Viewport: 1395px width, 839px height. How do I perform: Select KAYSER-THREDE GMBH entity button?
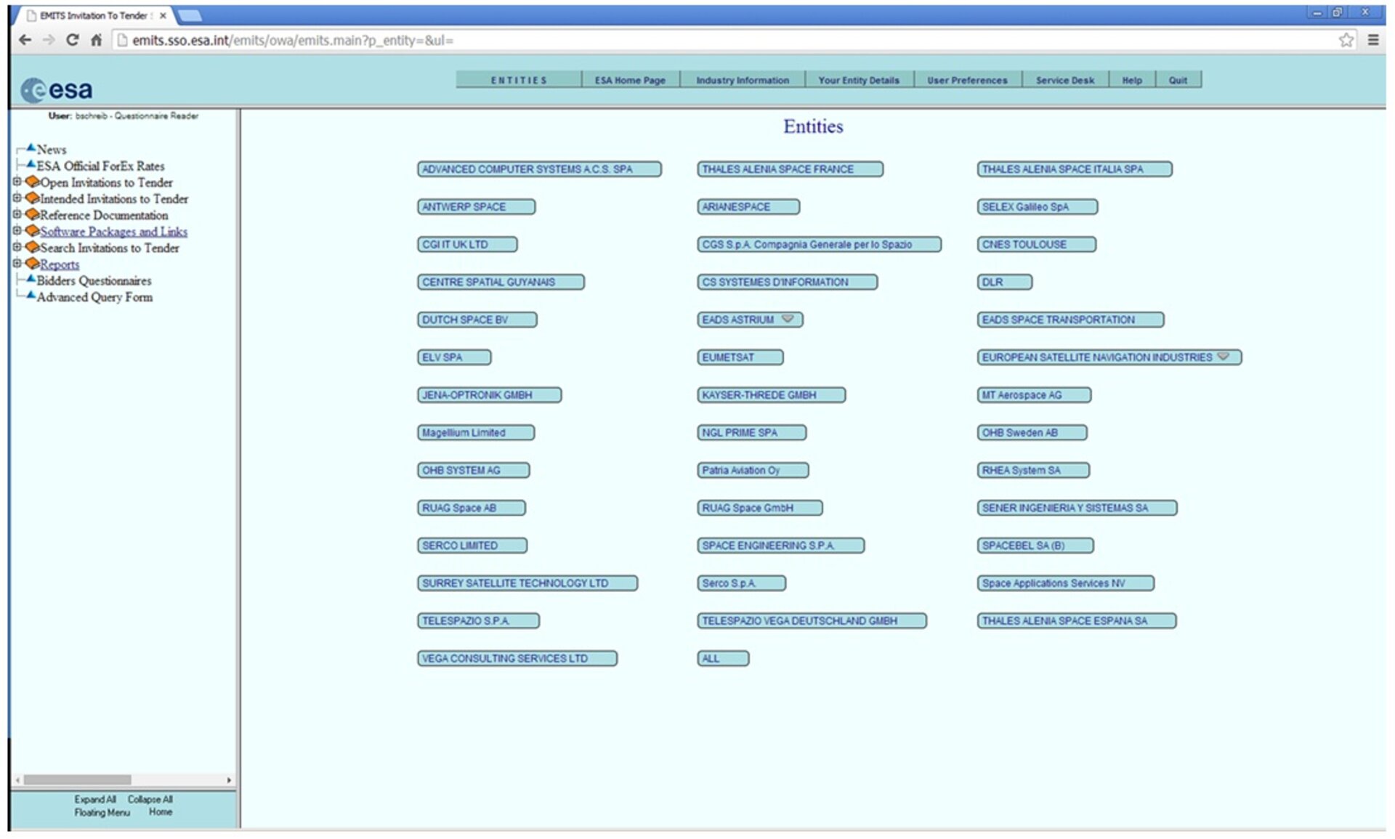click(772, 395)
